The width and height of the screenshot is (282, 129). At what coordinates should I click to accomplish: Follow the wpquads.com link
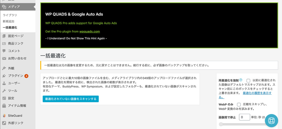tap(90, 32)
